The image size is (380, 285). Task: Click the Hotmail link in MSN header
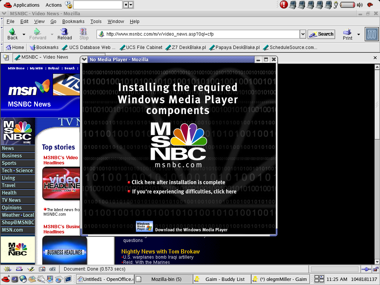pos(53,68)
